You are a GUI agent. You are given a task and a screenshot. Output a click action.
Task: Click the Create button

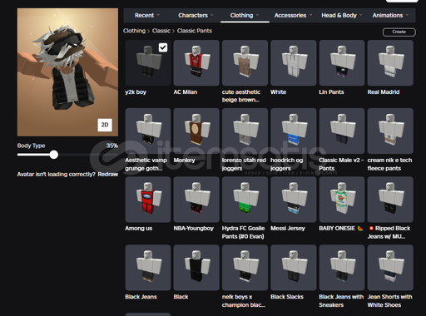[399, 32]
